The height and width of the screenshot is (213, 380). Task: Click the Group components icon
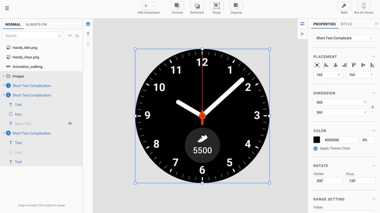tap(216, 6)
